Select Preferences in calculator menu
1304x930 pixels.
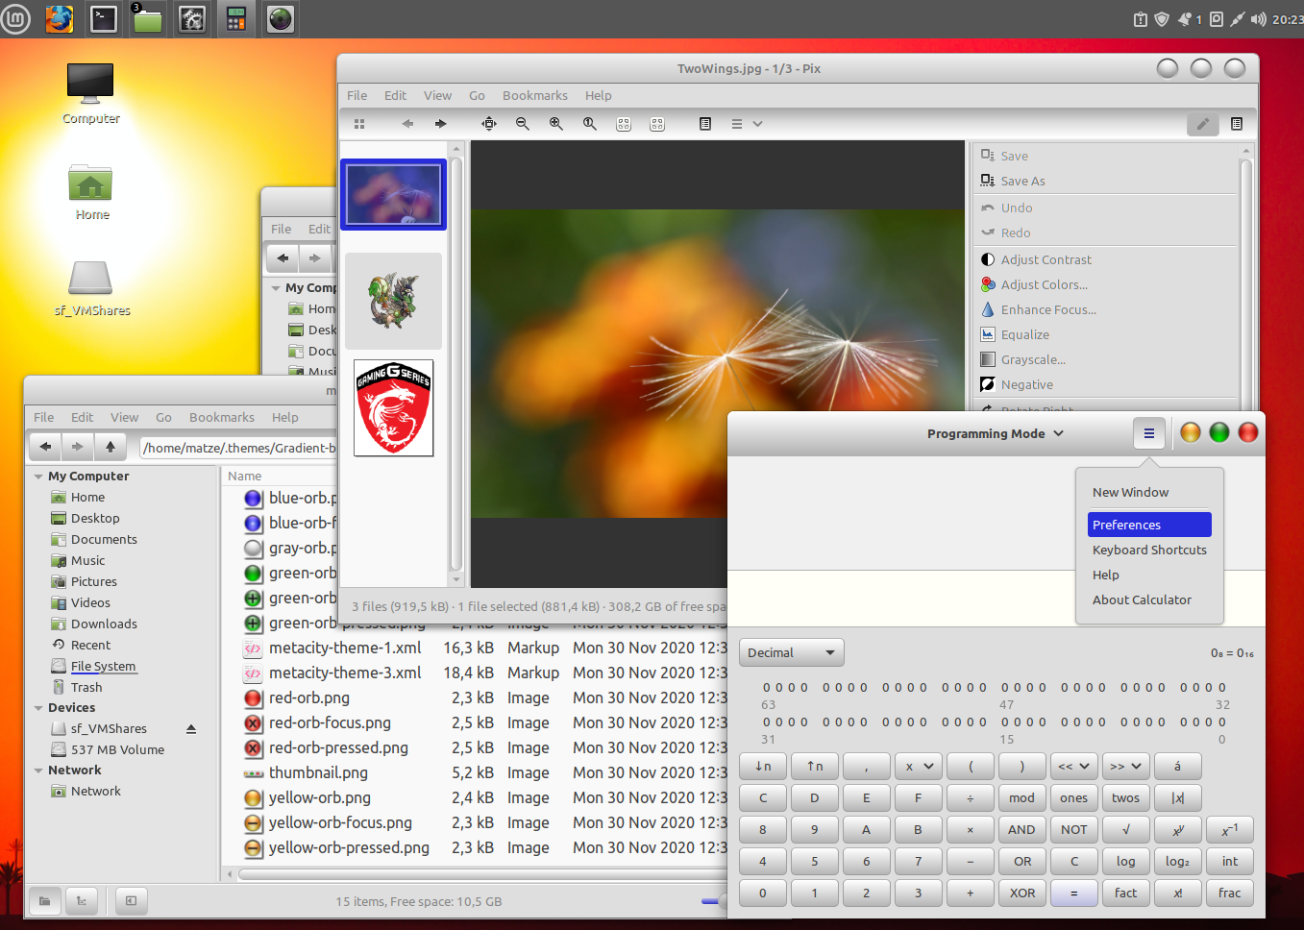tap(1149, 525)
